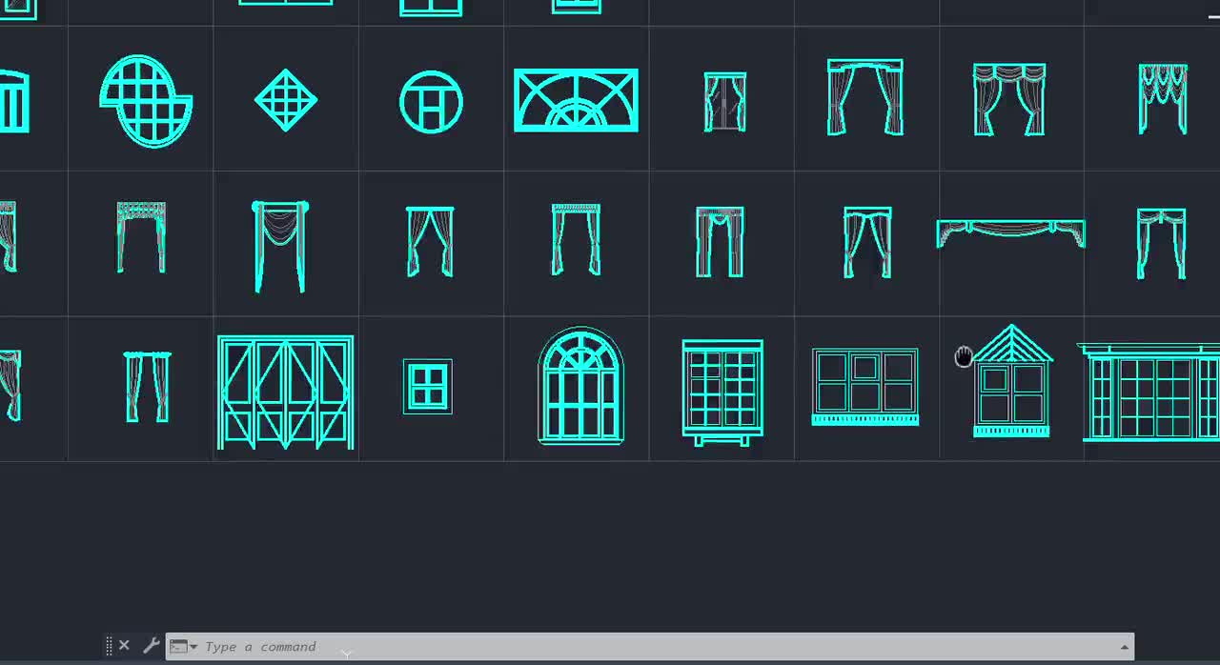Viewport: 1220px width, 665px height.
Task: Close the command line palette
Action: click(124, 646)
